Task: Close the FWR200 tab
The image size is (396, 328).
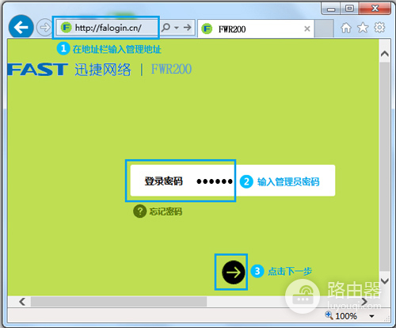Action: tap(307, 29)
